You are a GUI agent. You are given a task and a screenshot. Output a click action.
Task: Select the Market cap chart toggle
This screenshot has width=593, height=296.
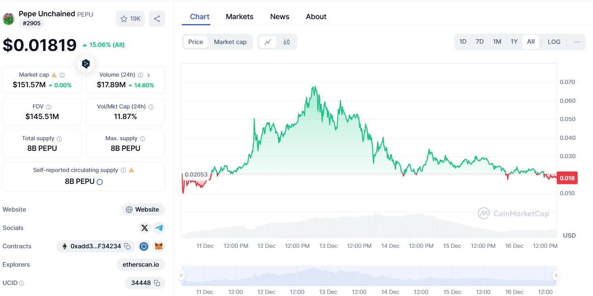[x=230, y=42]
